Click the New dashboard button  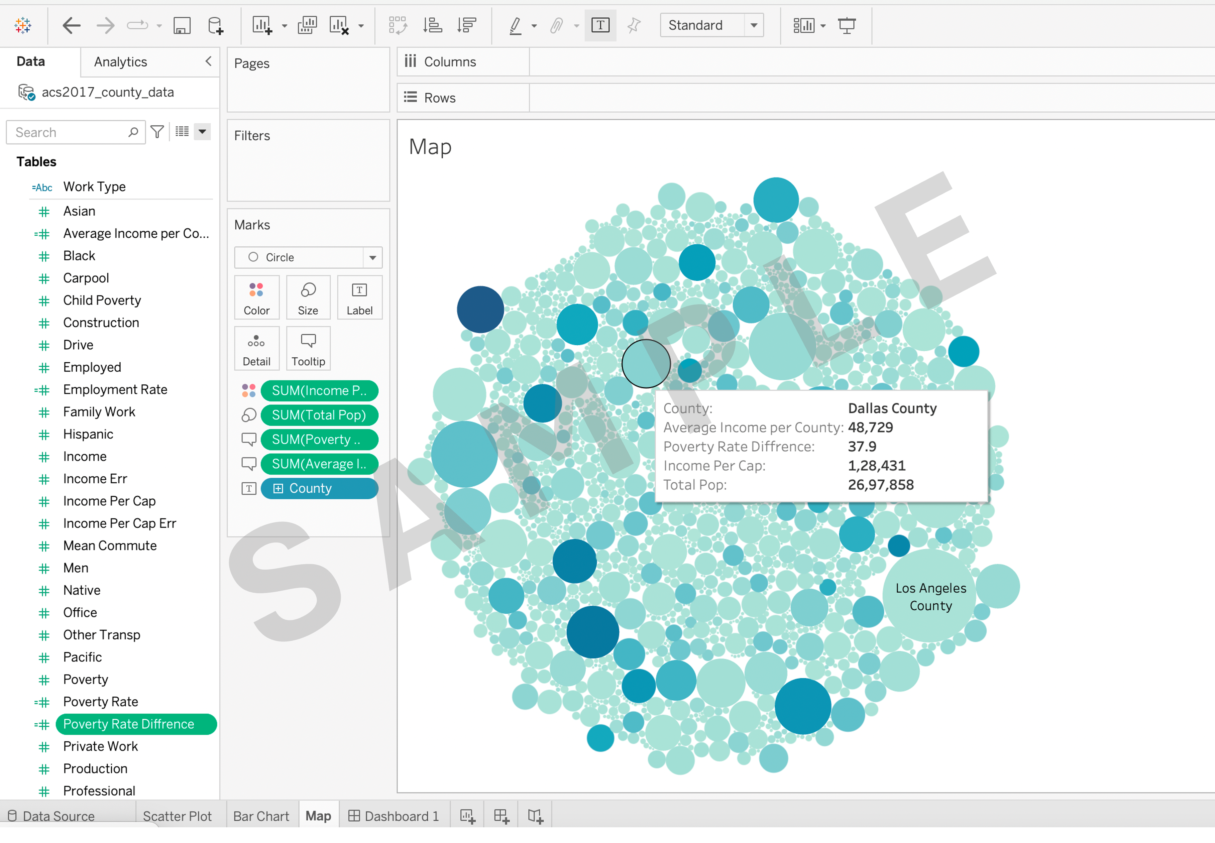click(501, 816)
